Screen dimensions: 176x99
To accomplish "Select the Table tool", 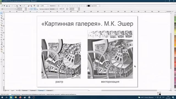I will click(x=1, y=40).
